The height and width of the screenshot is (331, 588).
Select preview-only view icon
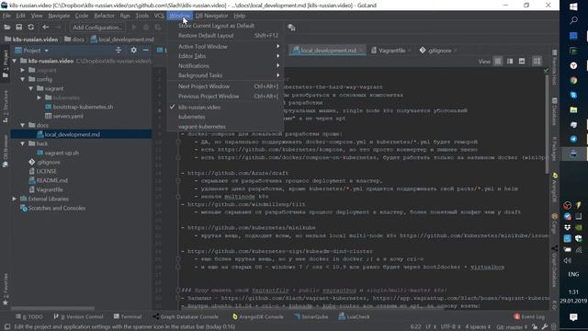click(x=522, y=62)
